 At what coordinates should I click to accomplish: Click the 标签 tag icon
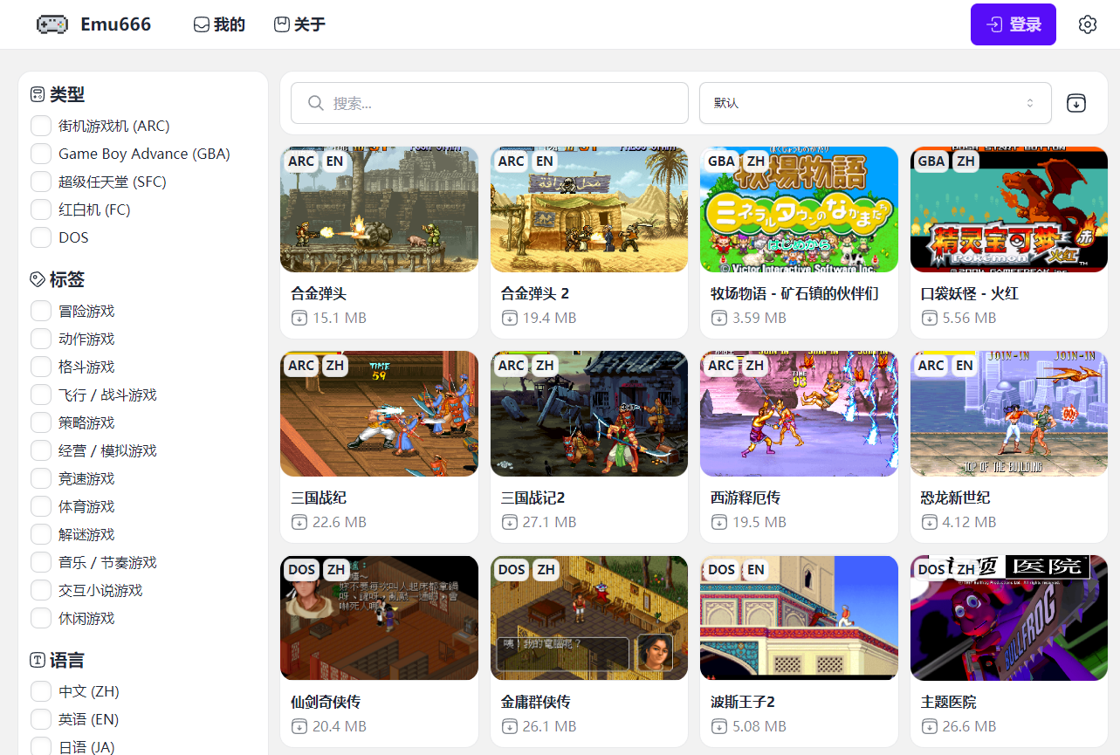click(38, 279)
